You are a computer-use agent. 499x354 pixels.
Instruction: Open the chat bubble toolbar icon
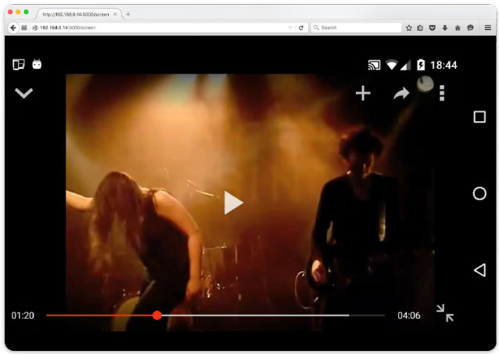(x=470, y=27)
